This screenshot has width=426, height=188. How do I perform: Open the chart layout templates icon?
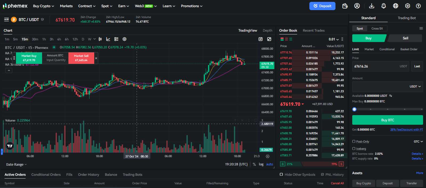pyautogui.click(x=116, y=39)
